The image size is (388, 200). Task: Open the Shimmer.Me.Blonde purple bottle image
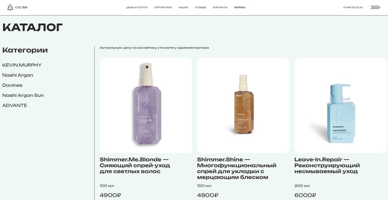(146, 106)
